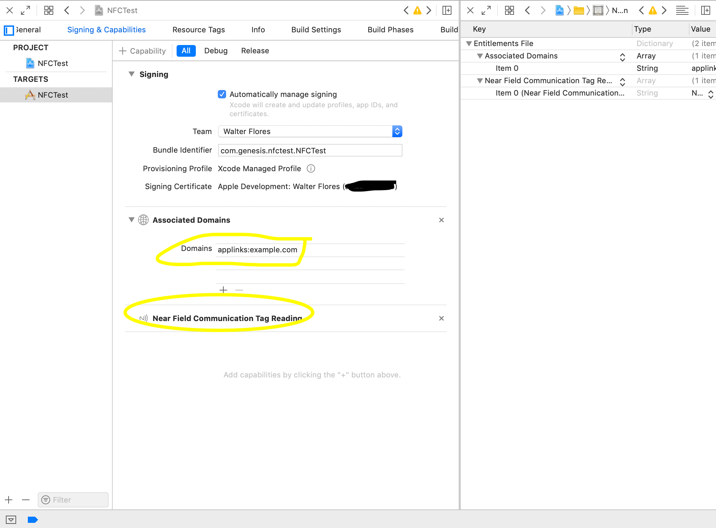Click the globe icon beside Associated Domains

[143, 220]
